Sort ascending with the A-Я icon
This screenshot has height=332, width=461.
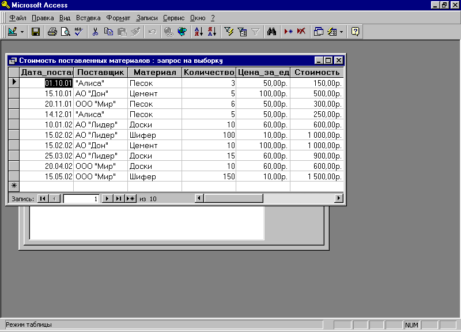(199, 32)
